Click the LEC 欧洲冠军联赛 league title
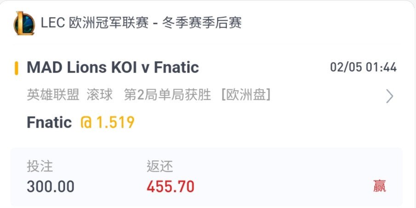 tap(95, 23)
